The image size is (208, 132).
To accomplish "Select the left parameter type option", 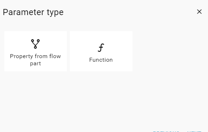I will coord(36,51).
